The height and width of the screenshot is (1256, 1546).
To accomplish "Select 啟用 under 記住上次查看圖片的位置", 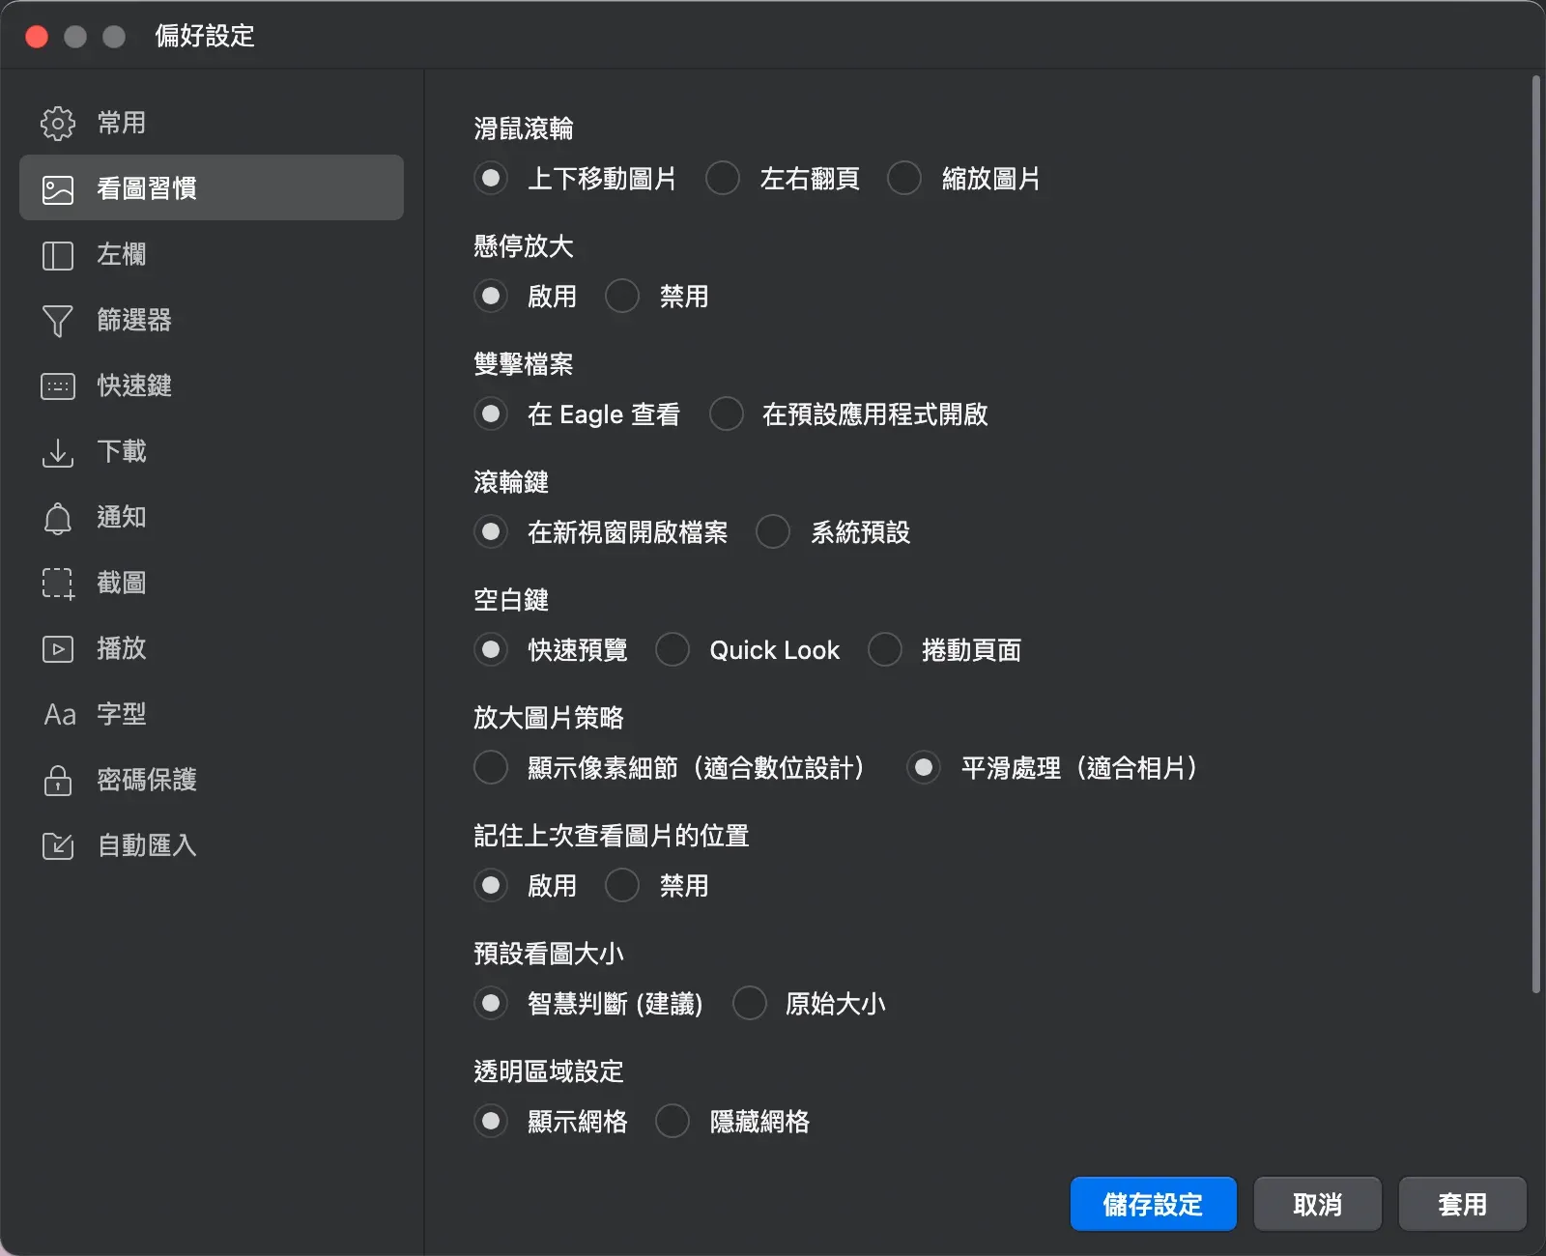I will (491, 886).
